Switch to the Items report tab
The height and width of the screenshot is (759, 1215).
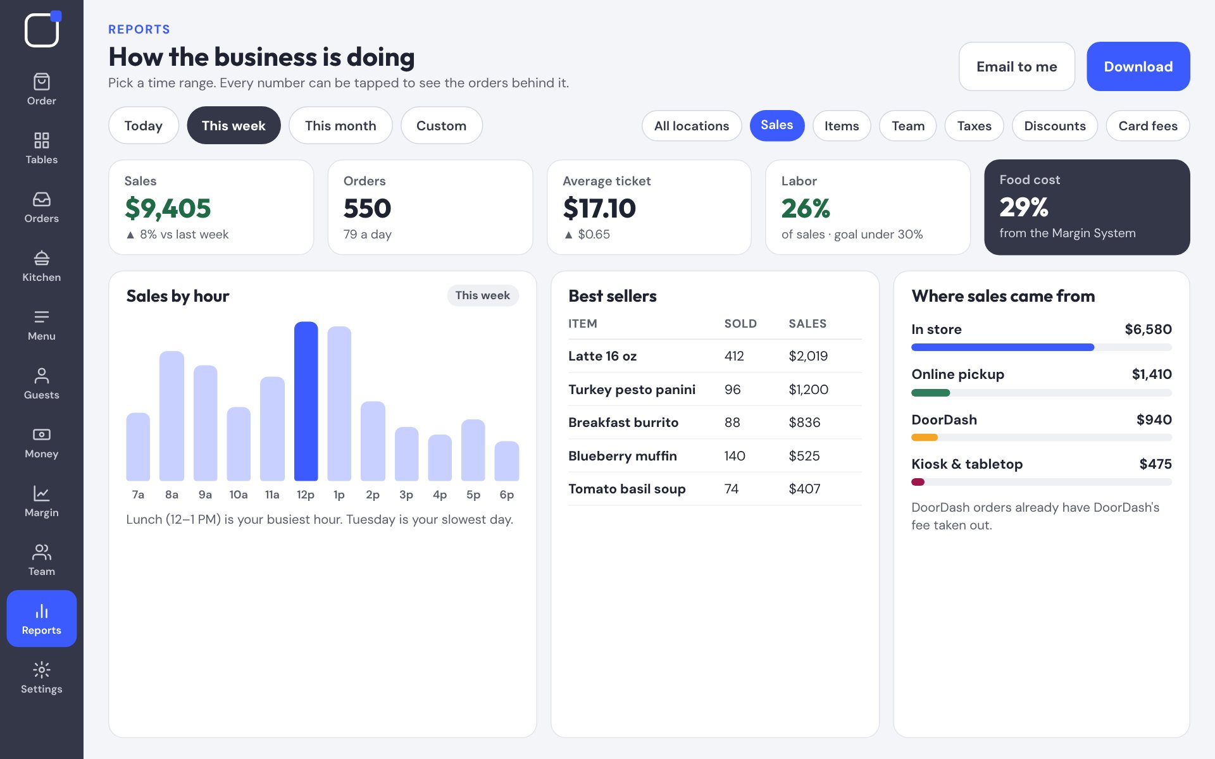[842, 126]
